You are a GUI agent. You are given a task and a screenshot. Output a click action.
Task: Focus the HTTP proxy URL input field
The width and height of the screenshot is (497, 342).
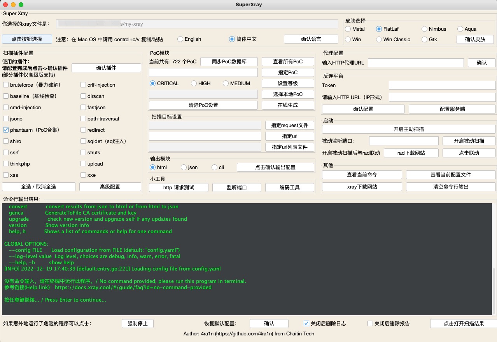[416, 63]
